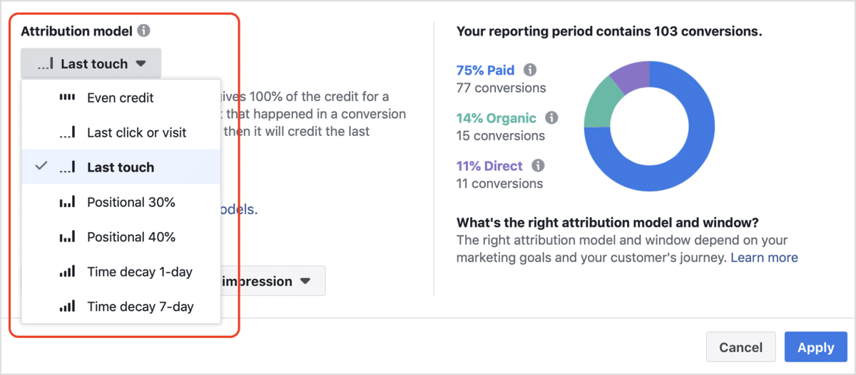Click the Positional 30% bars icon
Image resolution: width=856 pixels, height=375 pixels.
[67, 202]
